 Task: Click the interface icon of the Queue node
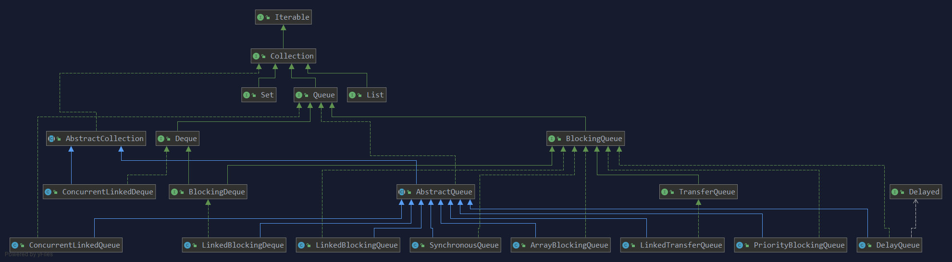(299, 95)
